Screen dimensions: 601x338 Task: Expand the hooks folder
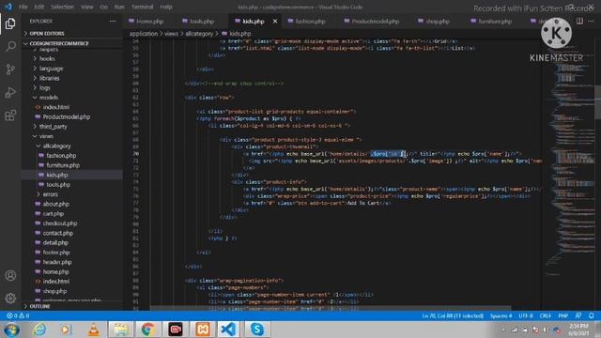click(47, 58)
